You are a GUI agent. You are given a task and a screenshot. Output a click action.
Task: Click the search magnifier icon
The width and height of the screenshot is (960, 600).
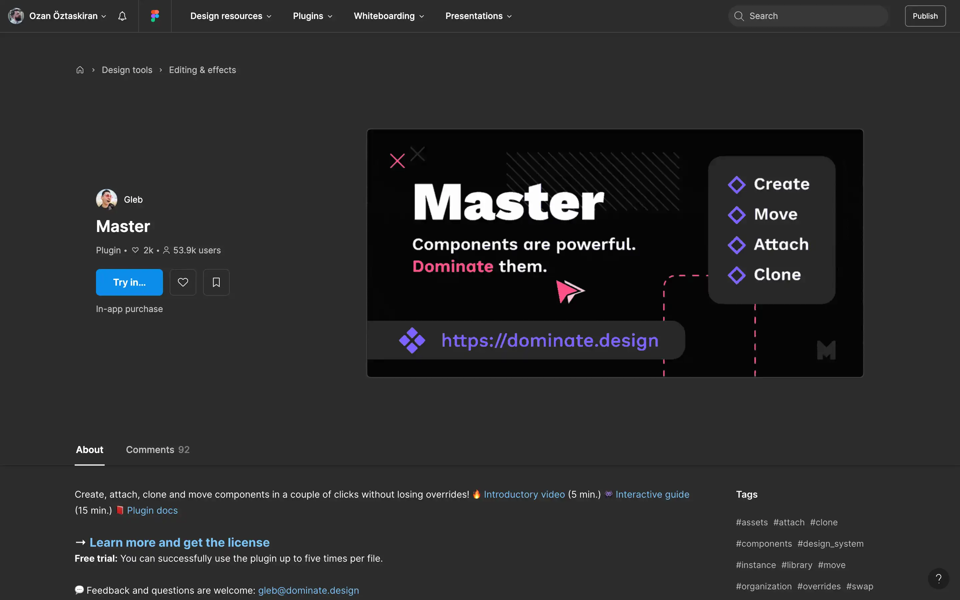[739, 16]
